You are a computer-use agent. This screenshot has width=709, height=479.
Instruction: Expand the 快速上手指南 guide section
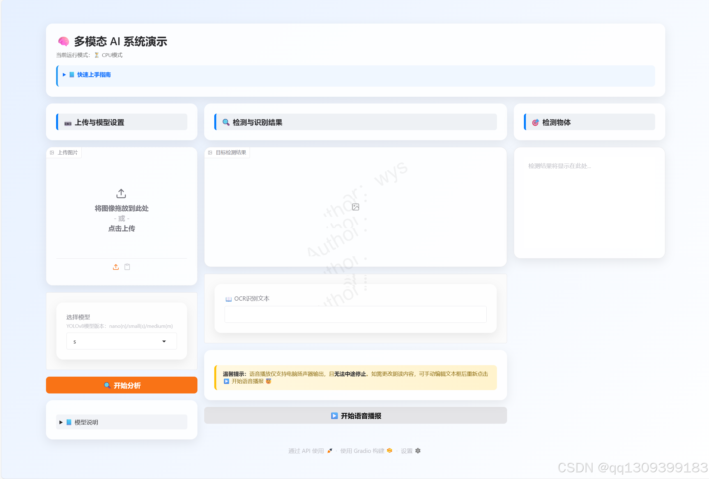point(94,75)
